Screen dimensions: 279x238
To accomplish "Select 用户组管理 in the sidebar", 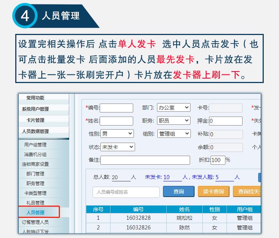I will tap(35, 145).
